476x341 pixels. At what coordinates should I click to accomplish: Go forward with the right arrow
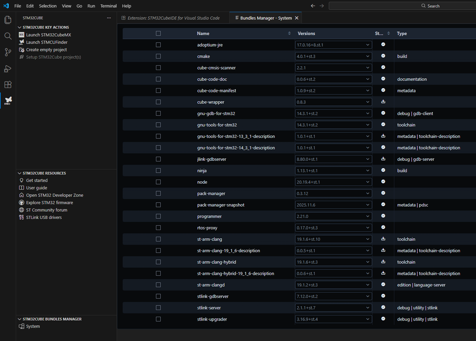click(x=322, y=6)
